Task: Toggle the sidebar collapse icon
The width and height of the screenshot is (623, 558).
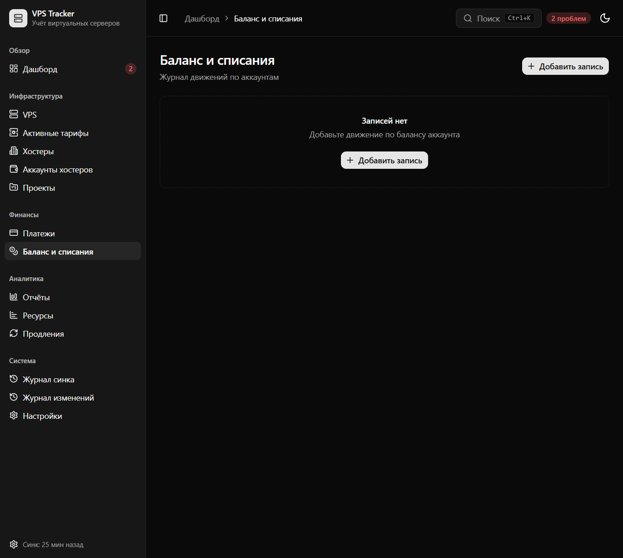Action: (163, 18)
